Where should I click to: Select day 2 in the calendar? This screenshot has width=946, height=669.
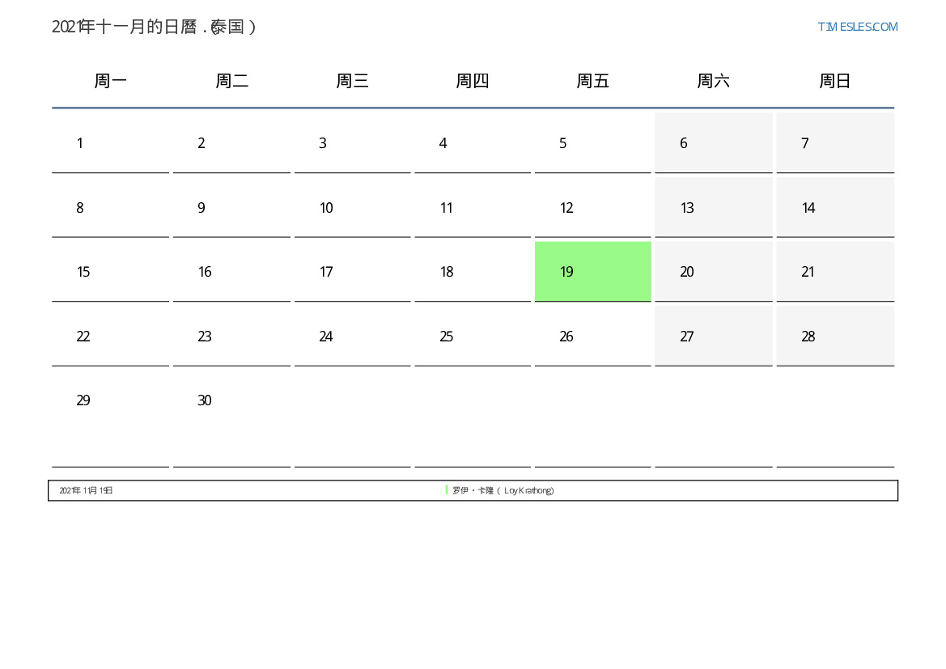pyautogui.click(x=231, y=143)
